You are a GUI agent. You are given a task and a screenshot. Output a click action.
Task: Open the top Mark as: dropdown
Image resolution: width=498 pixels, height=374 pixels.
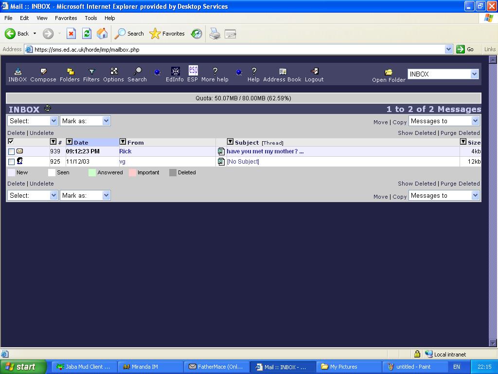(x=85, y=121)
